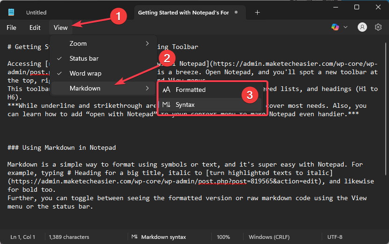Place cursor in '### Using Markdown in Notepad' heading
This screenshot has width=389, height=244.
pos(62,148)
